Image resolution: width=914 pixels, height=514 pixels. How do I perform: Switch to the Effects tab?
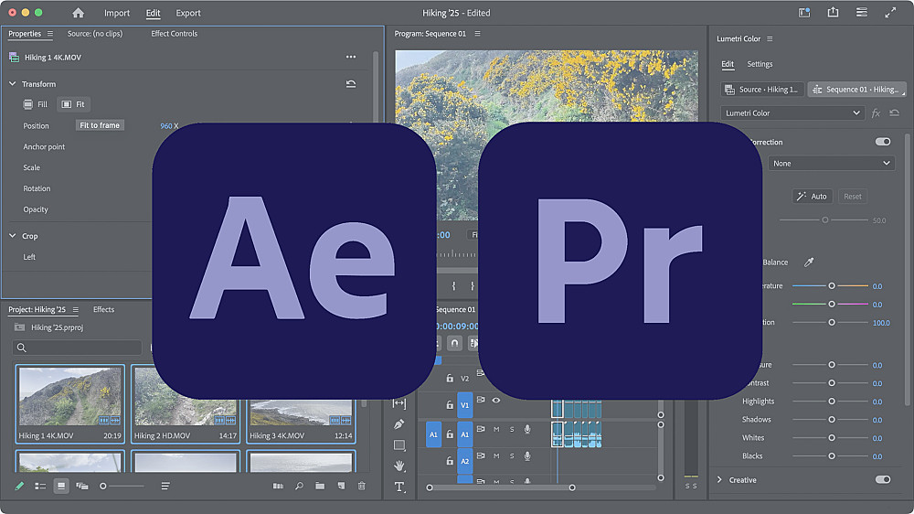[x=104, y=310]
